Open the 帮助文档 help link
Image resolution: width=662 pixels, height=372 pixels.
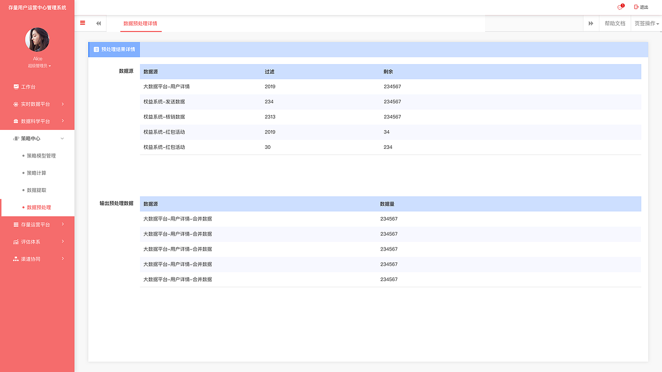coord(615,23)
